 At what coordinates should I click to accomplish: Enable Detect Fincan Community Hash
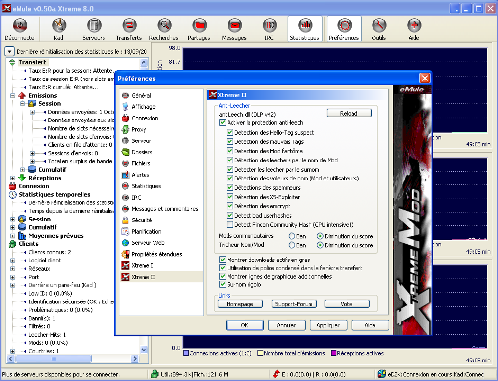[x=229, y=224]
